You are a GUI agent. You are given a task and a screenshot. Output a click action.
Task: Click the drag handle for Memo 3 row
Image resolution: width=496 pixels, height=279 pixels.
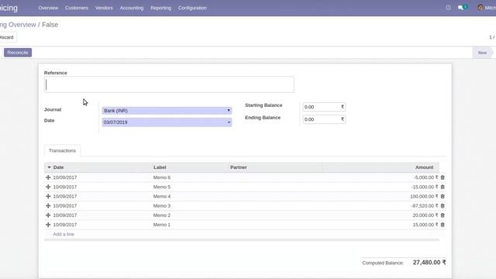tap(48, 206)
